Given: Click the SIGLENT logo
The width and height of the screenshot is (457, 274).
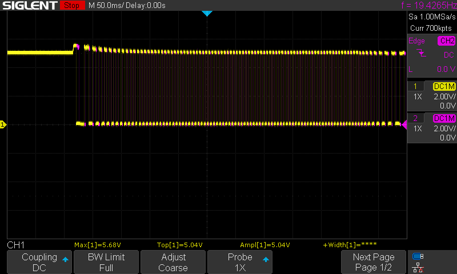Looking at the screenshot, I should (x=30, y=5).
